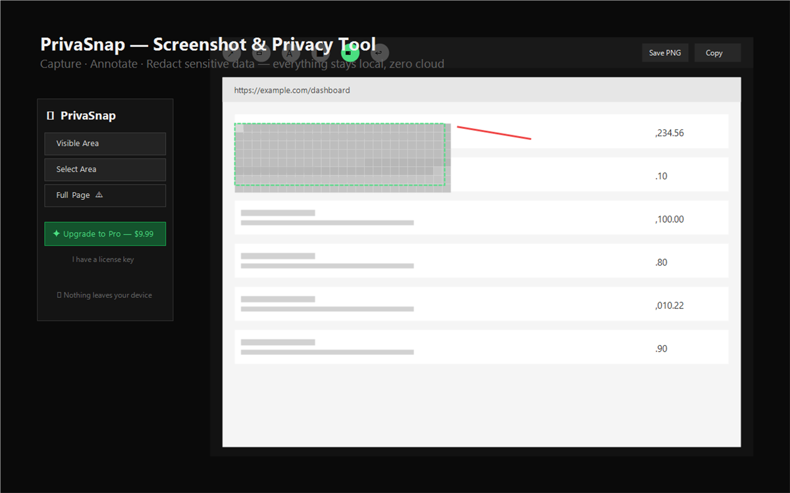790x493 pixels.
Task: Click Upgrade to Pro — $9.99
Action: click(105, 234)
